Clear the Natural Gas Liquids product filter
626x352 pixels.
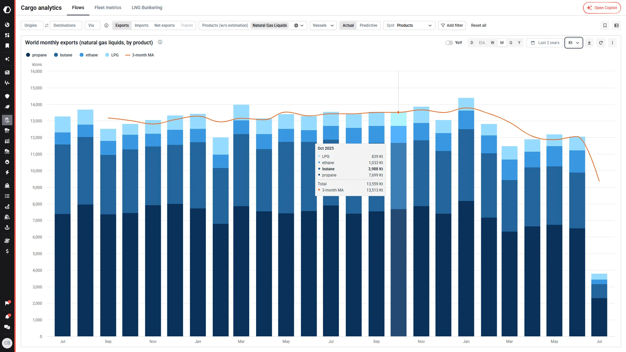point(296,25)
